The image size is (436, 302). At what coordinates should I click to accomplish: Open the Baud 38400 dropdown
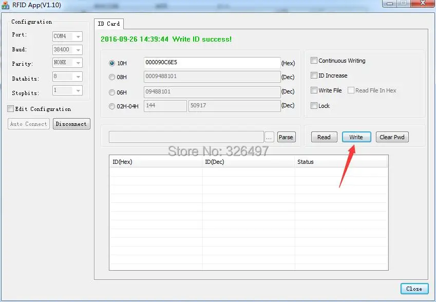click(67, 50)
